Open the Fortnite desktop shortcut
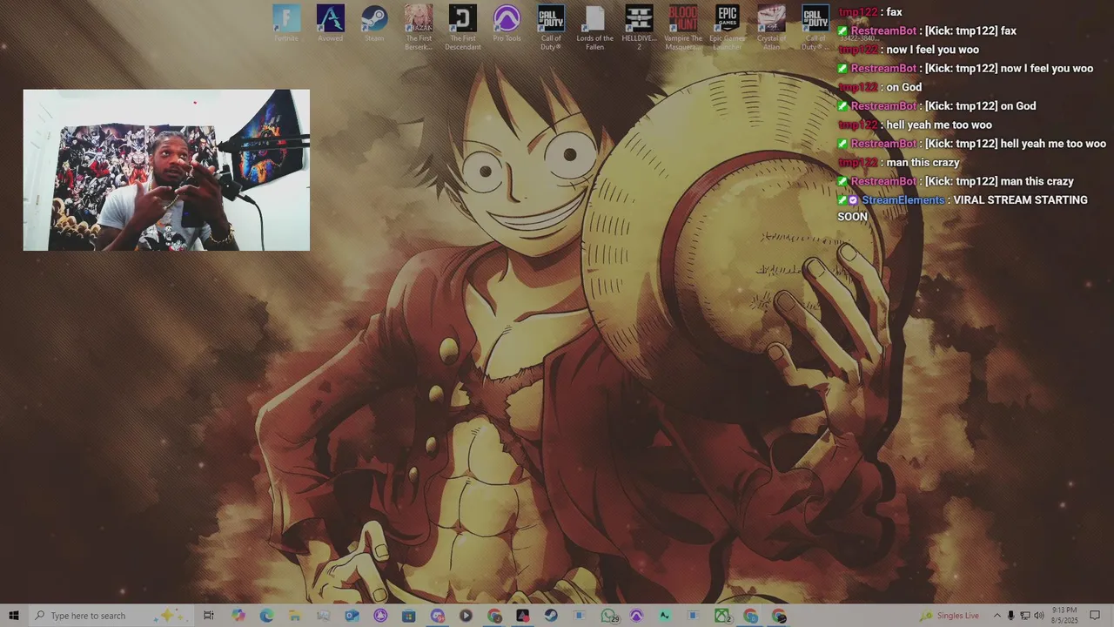Screen dimensions: 1114x627 pos(286,24)
